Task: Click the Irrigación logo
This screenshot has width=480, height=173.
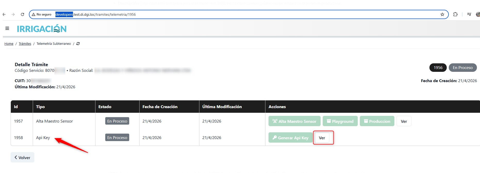Action: pos(42,29)
